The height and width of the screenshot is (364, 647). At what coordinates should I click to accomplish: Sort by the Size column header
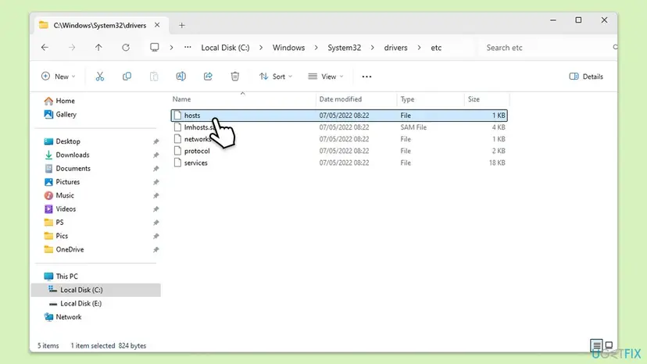tap(487, 99)
